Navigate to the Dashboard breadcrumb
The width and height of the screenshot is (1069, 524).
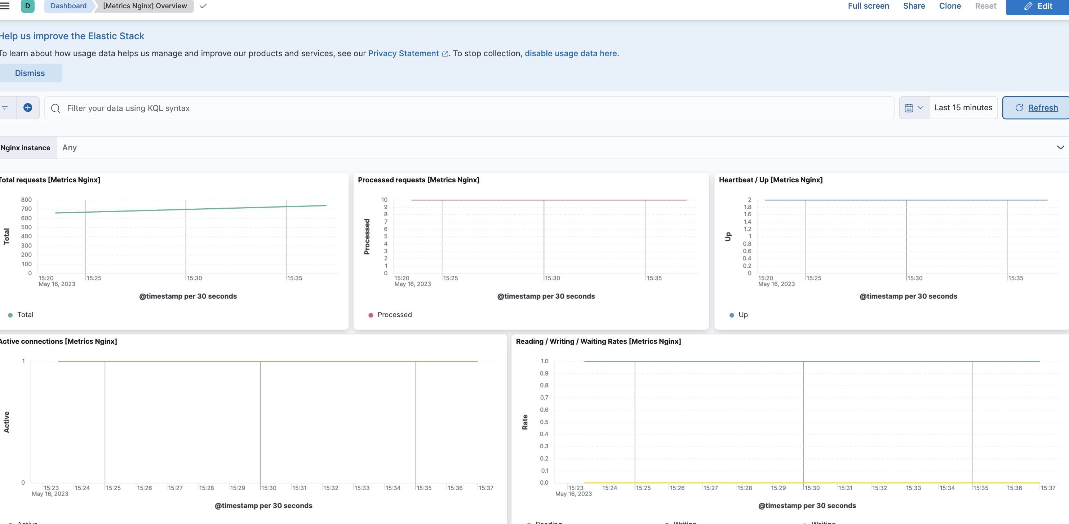tap(68, 6)
